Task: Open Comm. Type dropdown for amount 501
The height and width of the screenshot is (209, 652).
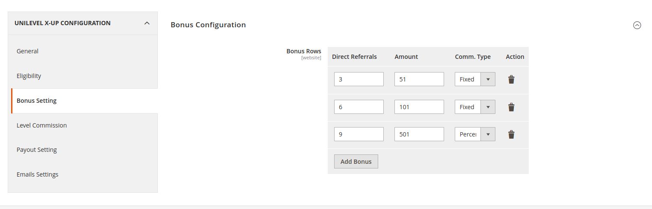Action: click(475, 134)
